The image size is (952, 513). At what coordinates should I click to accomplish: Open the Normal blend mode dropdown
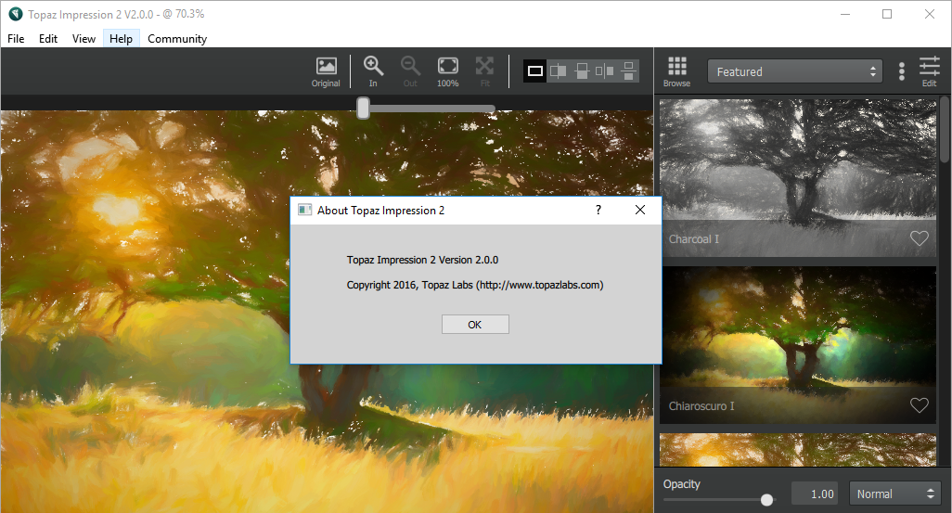click(x=894, y=494)
